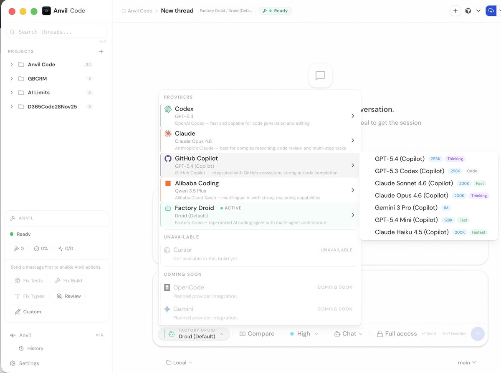Screen dimensions: 501x373
Task: Click the cube icon in the top bar
Action: 468,11
